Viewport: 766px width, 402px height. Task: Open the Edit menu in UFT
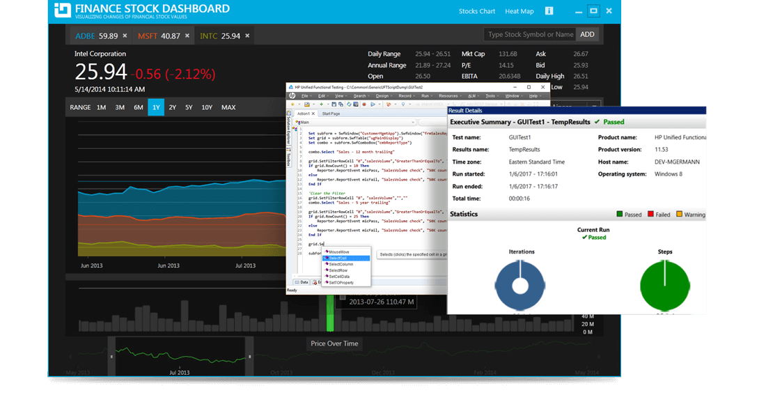click(x=320, y=95)
